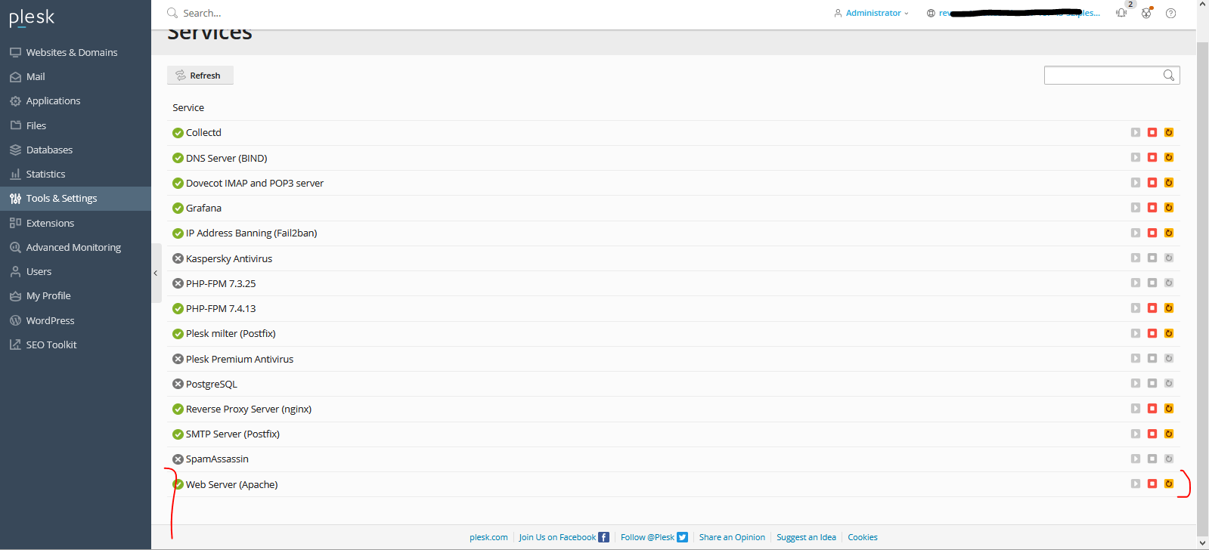
Task: Stop IP Address Banning (Fail2ban)
Action: pos(1152,233)
